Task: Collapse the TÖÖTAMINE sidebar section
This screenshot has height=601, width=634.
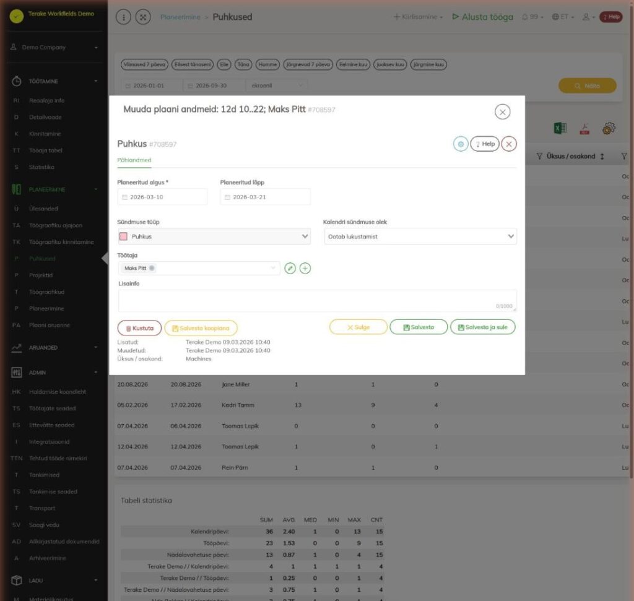Action: coord(96,81)
